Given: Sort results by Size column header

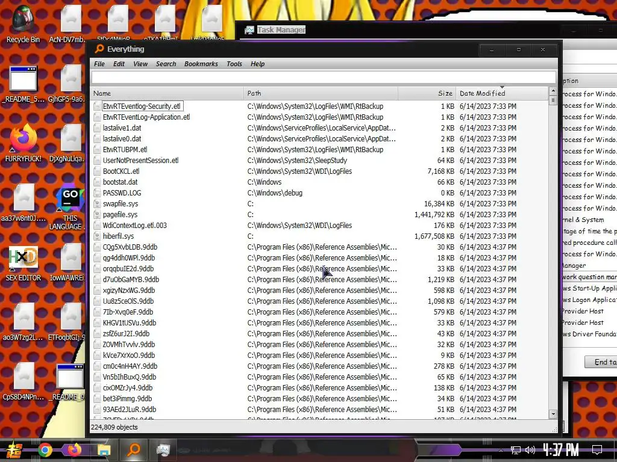Looking at the screenshot, I should (427, 93).
